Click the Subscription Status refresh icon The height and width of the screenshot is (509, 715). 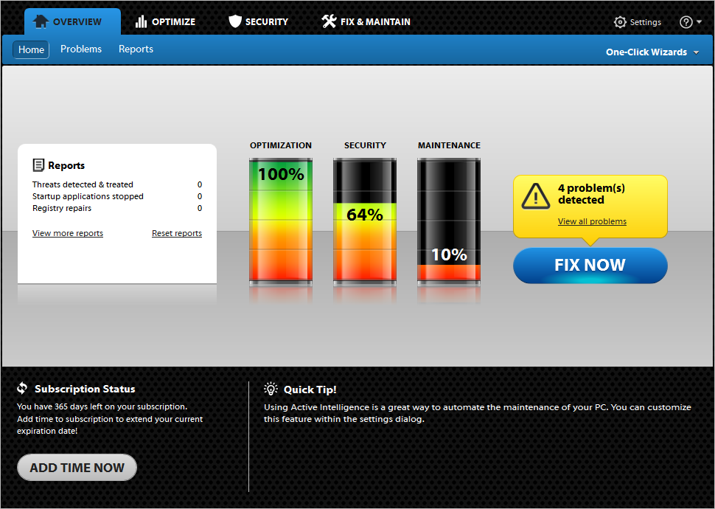click(x=22, y=389)
